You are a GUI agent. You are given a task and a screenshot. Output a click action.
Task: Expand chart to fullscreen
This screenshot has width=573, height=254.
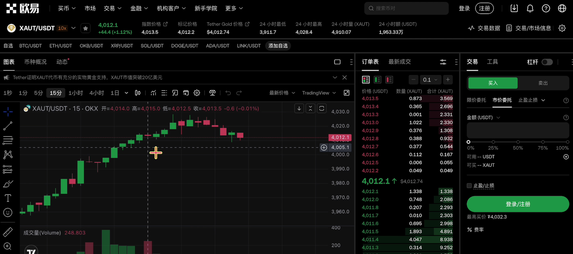[347, 93]
